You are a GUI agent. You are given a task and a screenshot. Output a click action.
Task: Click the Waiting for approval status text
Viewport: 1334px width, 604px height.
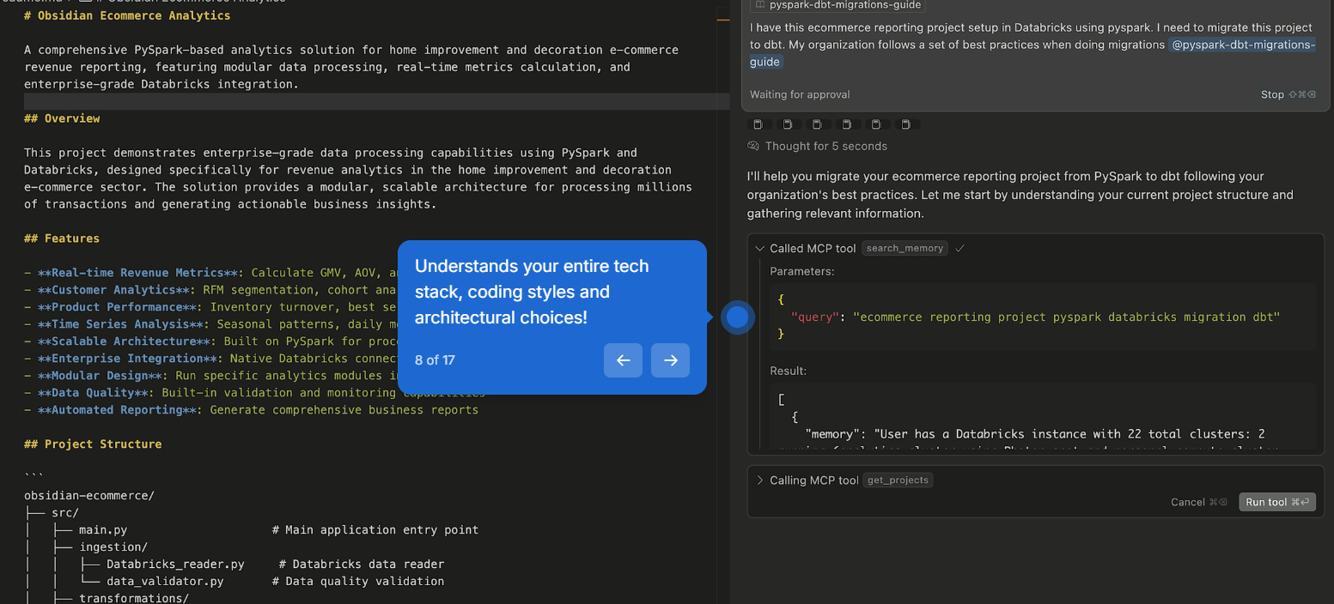[800, 94]
